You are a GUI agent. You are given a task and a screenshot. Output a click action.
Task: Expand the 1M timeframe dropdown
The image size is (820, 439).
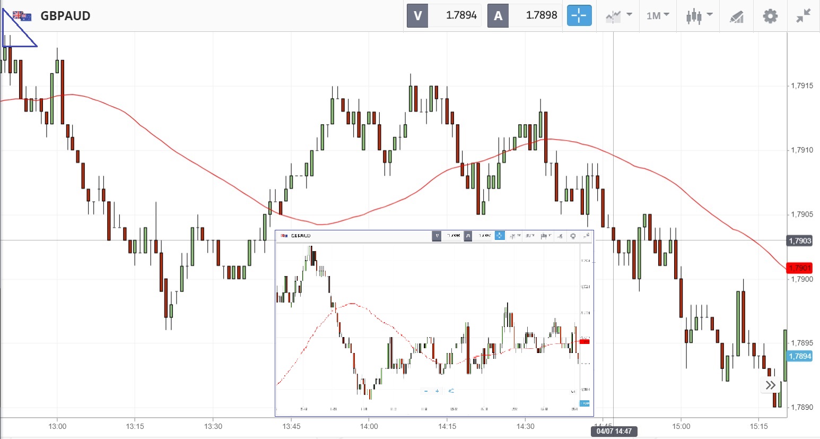[658, 16]
